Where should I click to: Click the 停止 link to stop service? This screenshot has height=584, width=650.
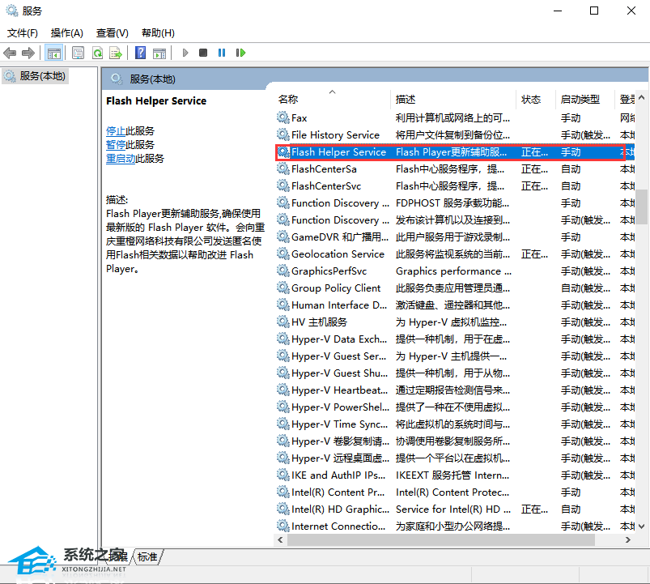pos(116,130)
